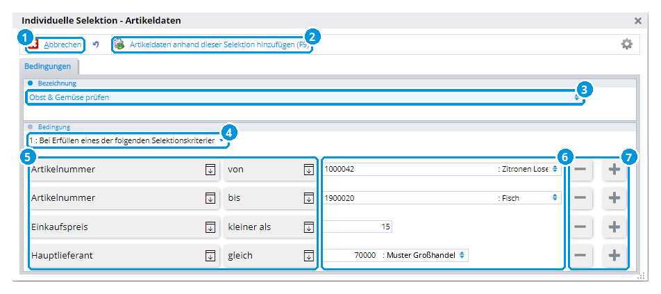Remove the 'Artikelnummer von' row with minus
Viewport: 661px width, 294px height.
point(580,170)
